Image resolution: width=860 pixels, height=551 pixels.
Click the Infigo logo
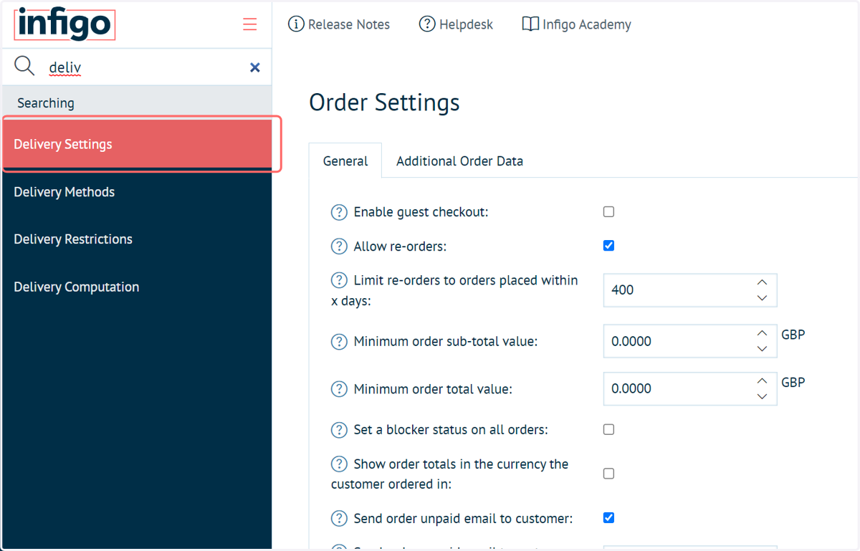pyautogui.click(x=64, y=24)
